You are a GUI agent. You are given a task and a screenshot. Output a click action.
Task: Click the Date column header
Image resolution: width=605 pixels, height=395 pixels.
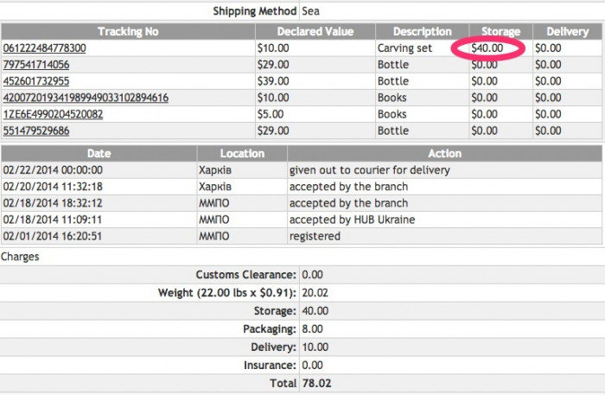click(99, 153)
